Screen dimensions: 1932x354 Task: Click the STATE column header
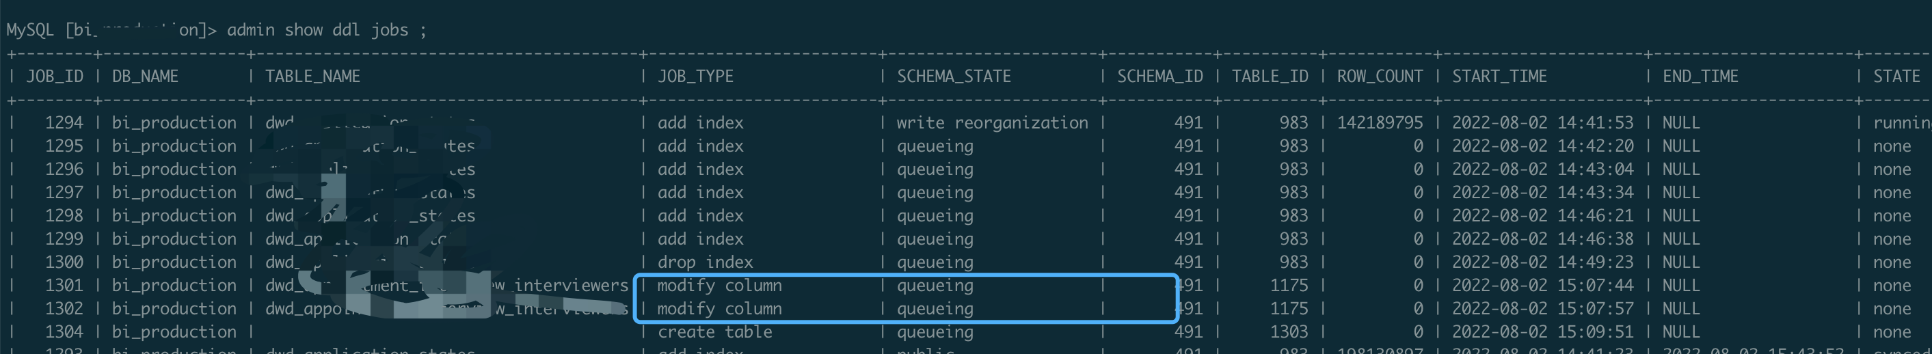(1896, 77)
